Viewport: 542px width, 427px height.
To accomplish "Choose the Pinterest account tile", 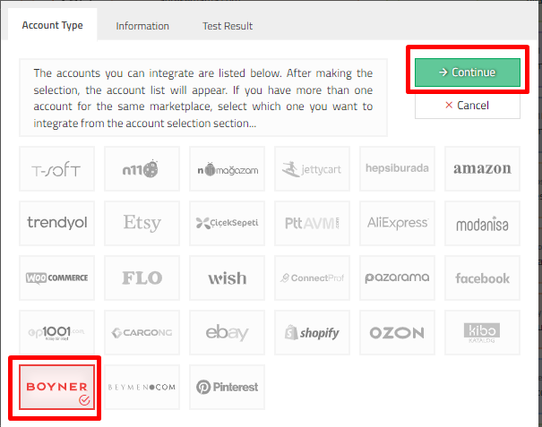I will 228,387.
